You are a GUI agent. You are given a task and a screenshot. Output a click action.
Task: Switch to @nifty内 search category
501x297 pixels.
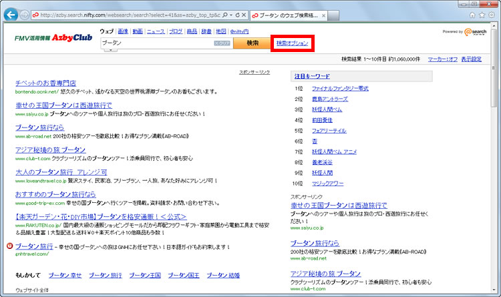point(239,31)
